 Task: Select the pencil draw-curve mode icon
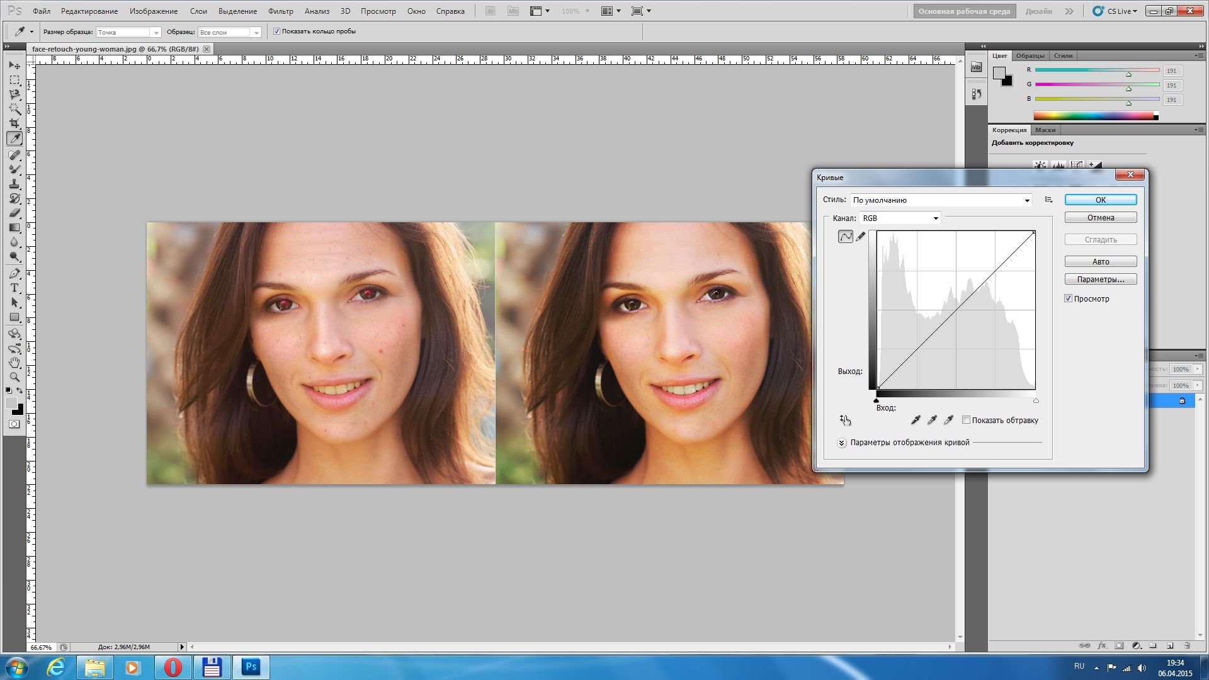[861, 237]
